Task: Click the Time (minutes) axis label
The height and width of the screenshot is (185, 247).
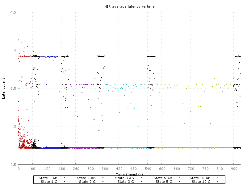Action: (129, 174)
